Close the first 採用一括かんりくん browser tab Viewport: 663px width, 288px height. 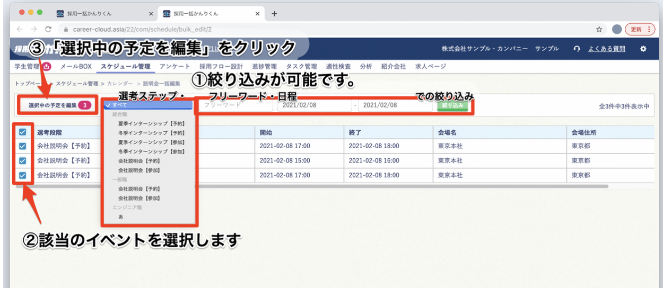(x=151, y=14)
